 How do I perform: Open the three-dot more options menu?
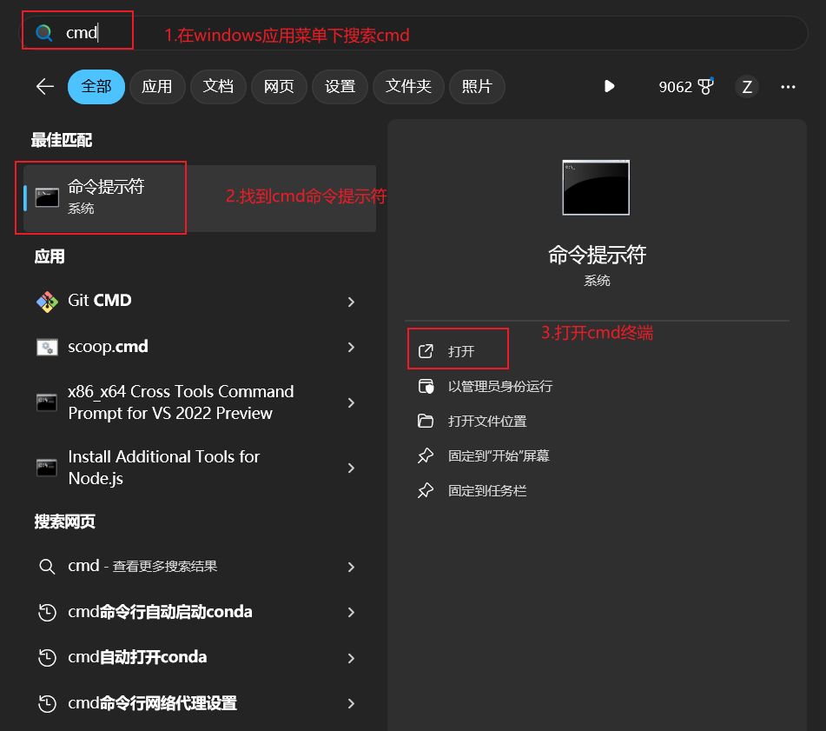pos(785,86)
